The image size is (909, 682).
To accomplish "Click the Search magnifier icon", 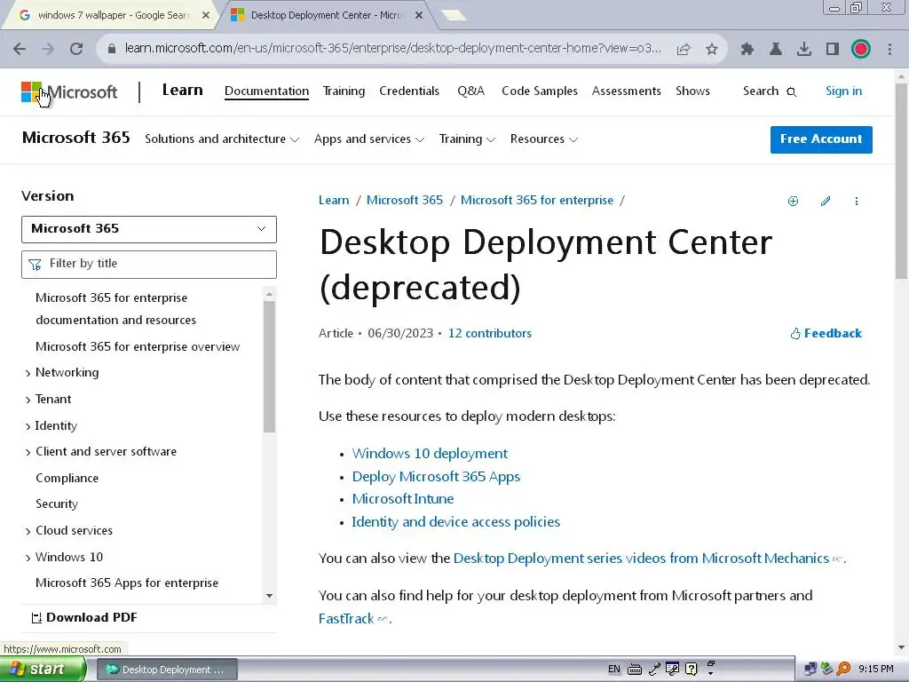I will 791,91.
